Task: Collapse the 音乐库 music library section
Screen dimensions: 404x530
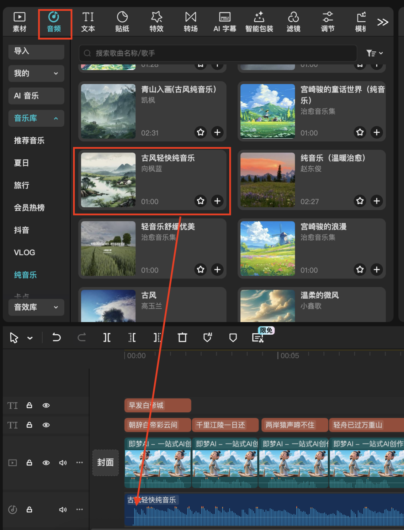Action: coord(56,118)
